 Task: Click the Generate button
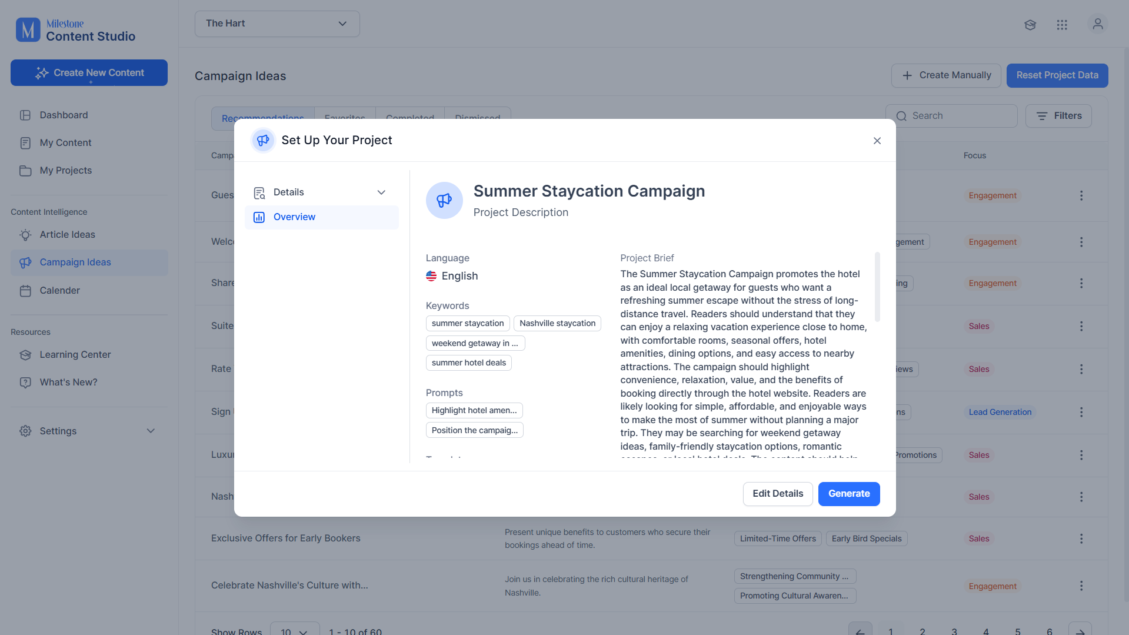849,494
